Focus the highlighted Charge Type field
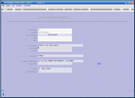Screen dimensions: 135x98 coord(55,48)
